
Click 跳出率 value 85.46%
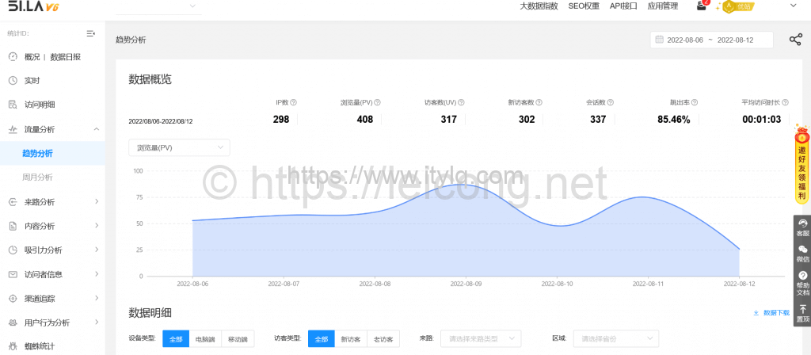coord(673,120)
